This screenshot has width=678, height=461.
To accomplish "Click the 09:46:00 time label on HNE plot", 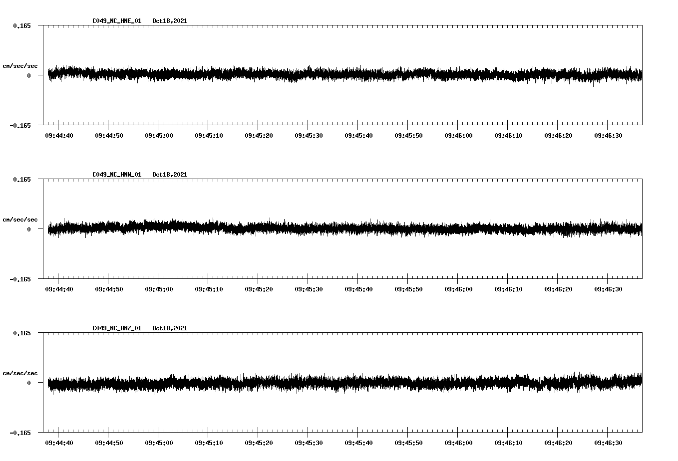I will coord(458,135).
